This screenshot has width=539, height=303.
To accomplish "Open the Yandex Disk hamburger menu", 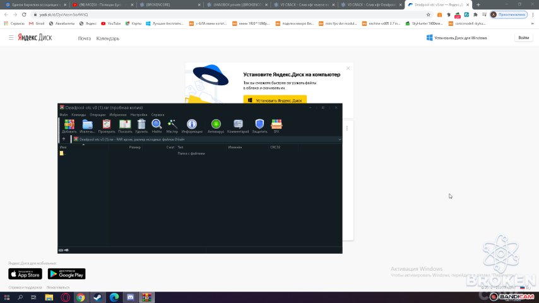I will [x=11, y=37].
